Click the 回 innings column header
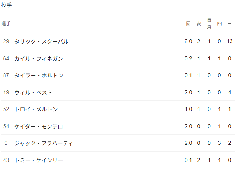Screen dimensions: 236x169 click(188, 24)
